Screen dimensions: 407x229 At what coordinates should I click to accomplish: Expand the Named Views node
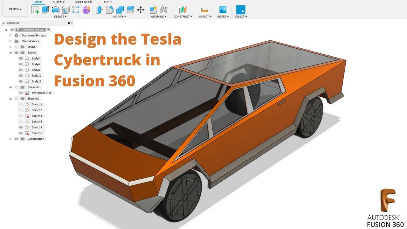[x=10, y=41]
